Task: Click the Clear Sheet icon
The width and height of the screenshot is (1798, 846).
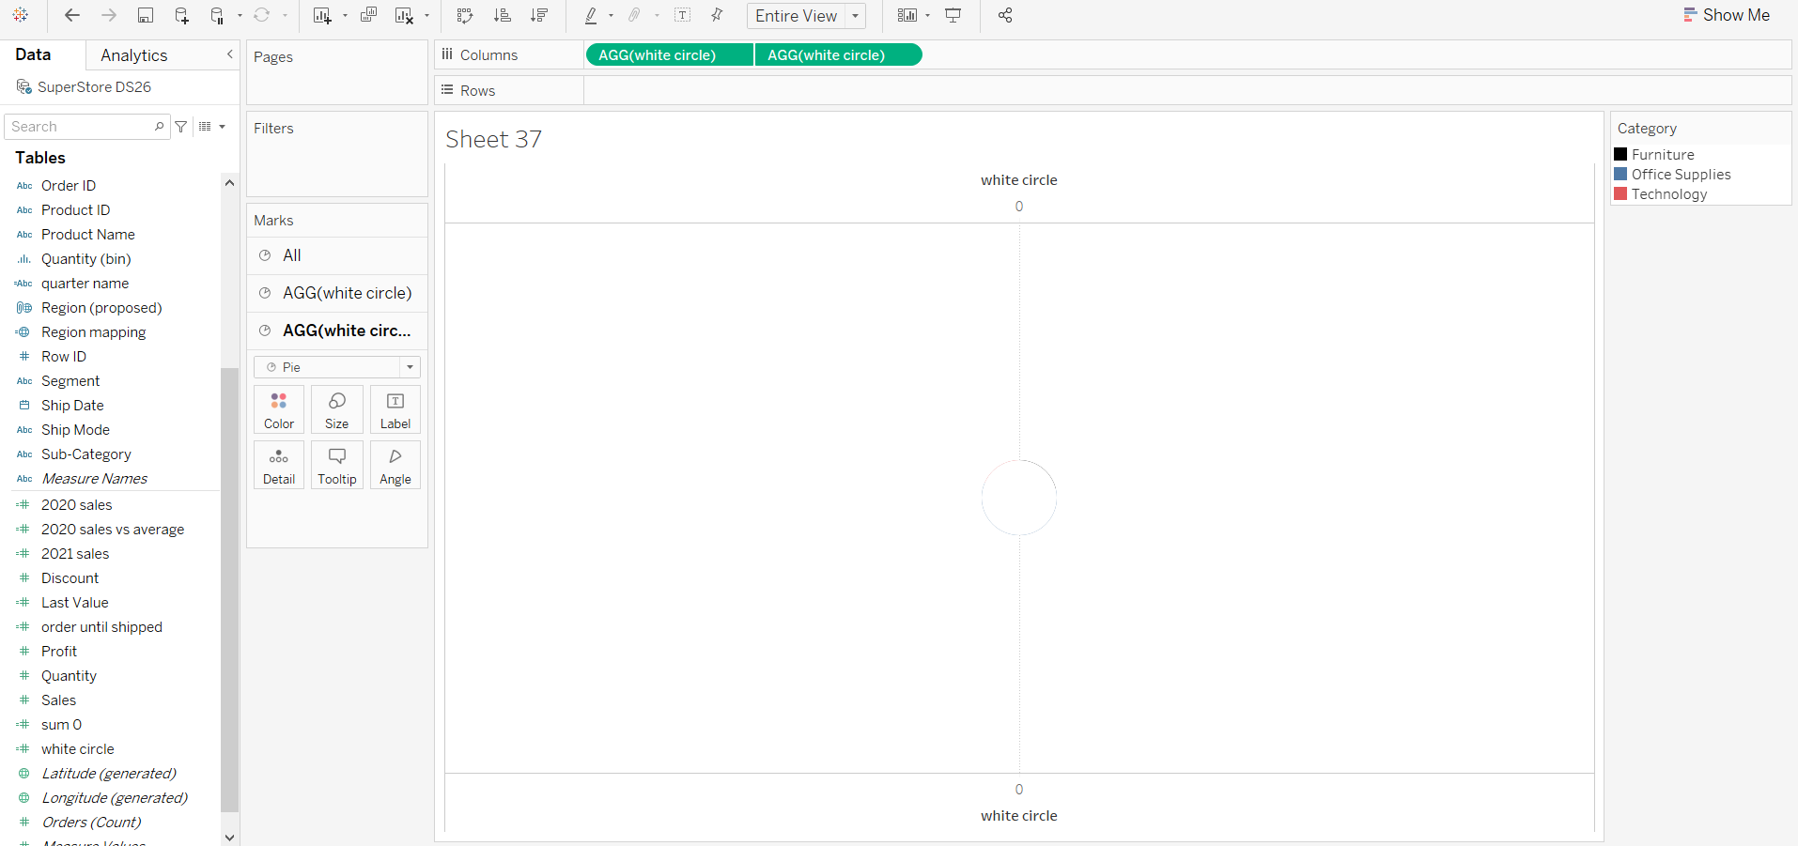Action: coord(404,15)
